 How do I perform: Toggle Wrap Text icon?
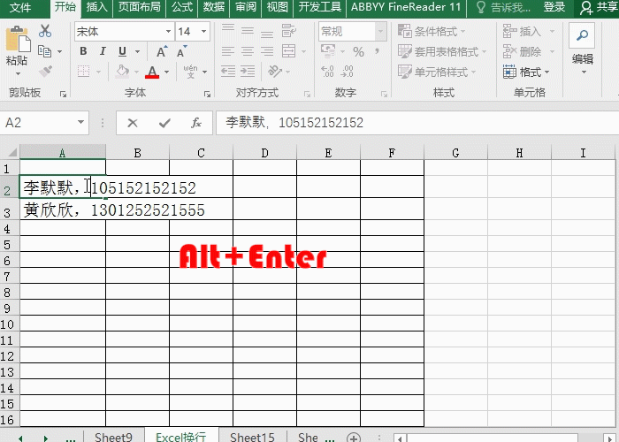[x=289, y=31]
